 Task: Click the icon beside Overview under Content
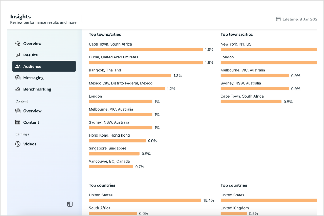(18, 111)
